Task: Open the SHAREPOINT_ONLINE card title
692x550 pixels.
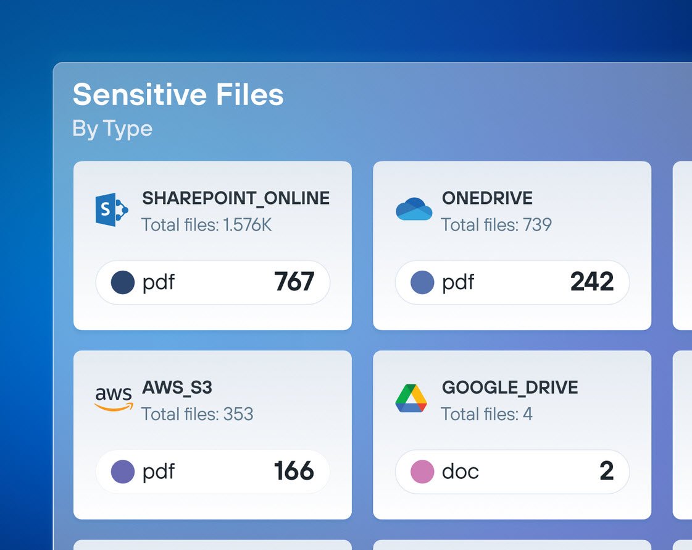Action: pos(236,198)
